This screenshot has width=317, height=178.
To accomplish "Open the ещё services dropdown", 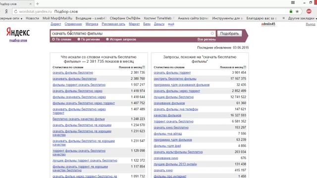I will [171, 24].
